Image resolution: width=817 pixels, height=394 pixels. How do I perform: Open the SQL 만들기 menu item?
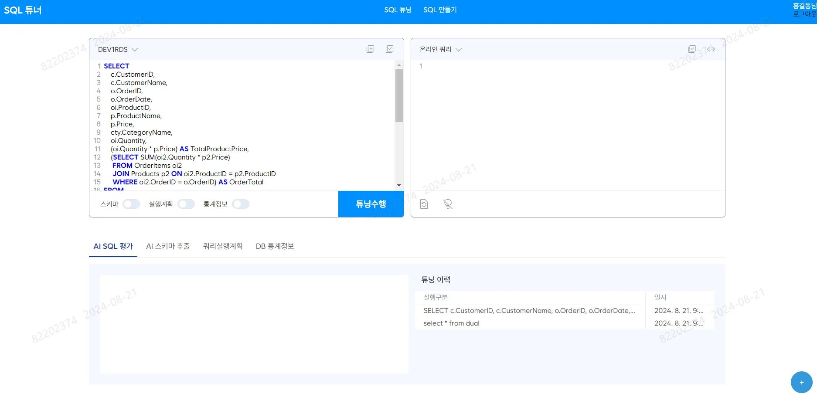(440, 10)
